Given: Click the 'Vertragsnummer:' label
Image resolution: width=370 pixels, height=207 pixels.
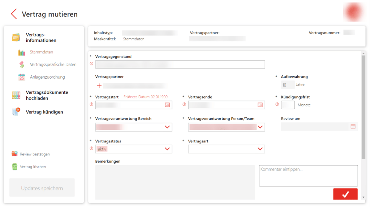Looking at the screenshot, I should [x=324, y=33].
